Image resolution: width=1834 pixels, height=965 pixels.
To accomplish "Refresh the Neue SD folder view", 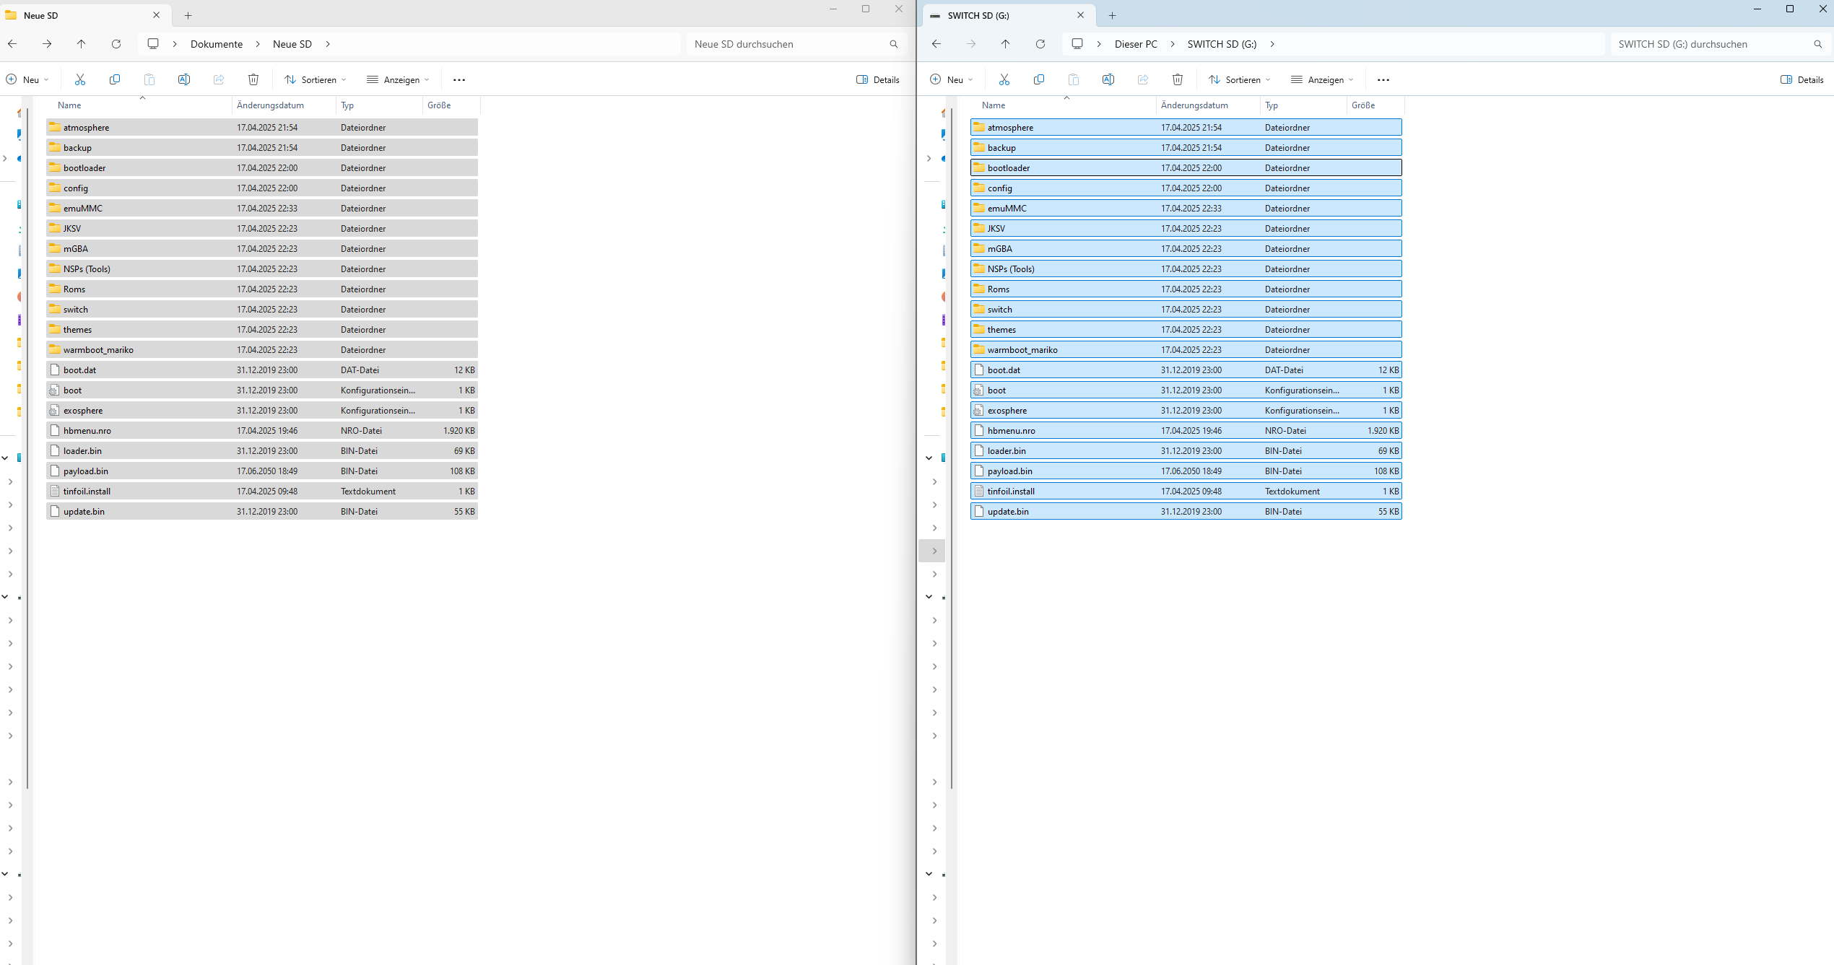I will [116, 44].
